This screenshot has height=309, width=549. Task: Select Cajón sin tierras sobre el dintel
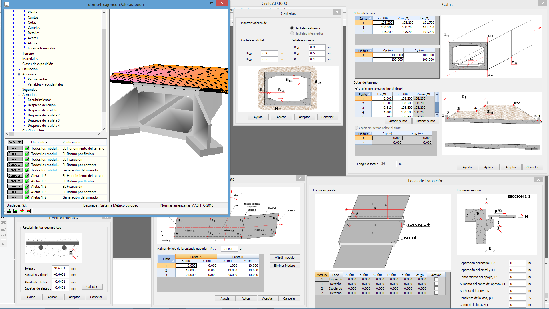pos(356,128)
